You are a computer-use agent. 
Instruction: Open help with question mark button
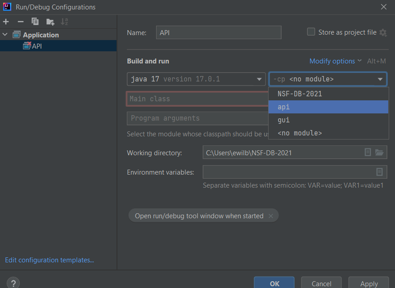(13, 283)
